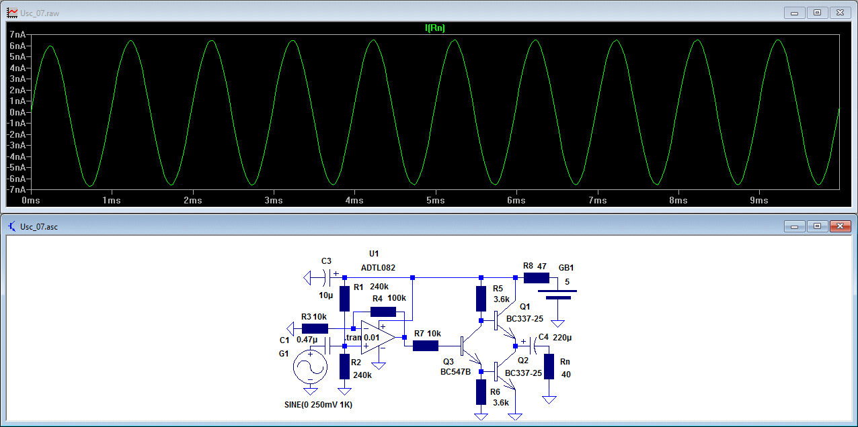
Task: Click the I(Rn) trace label
Action: point(435,28)
